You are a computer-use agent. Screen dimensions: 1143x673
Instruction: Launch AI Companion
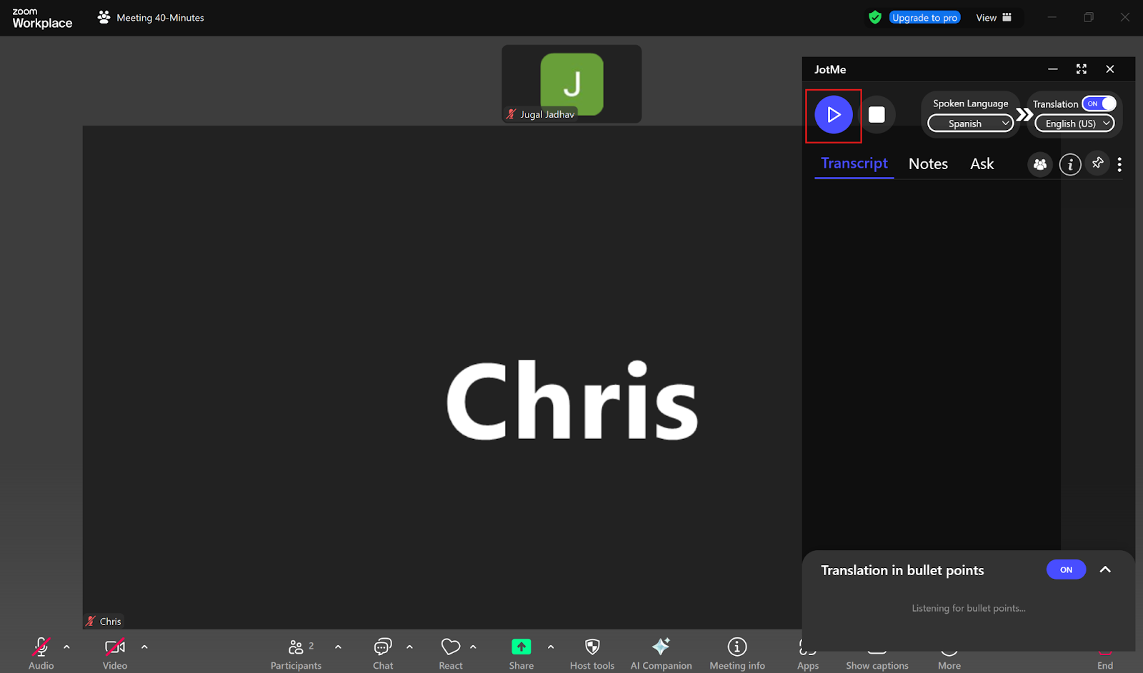coord(661,654)
